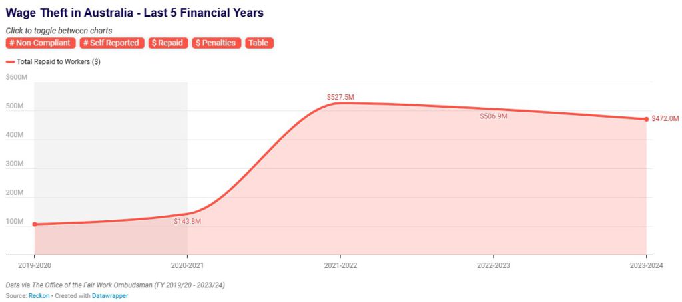This screenshot has width=682, height=302.
Task: Show the # Self Reported chart
Action: pyautogui.click(x=112, y=43)
